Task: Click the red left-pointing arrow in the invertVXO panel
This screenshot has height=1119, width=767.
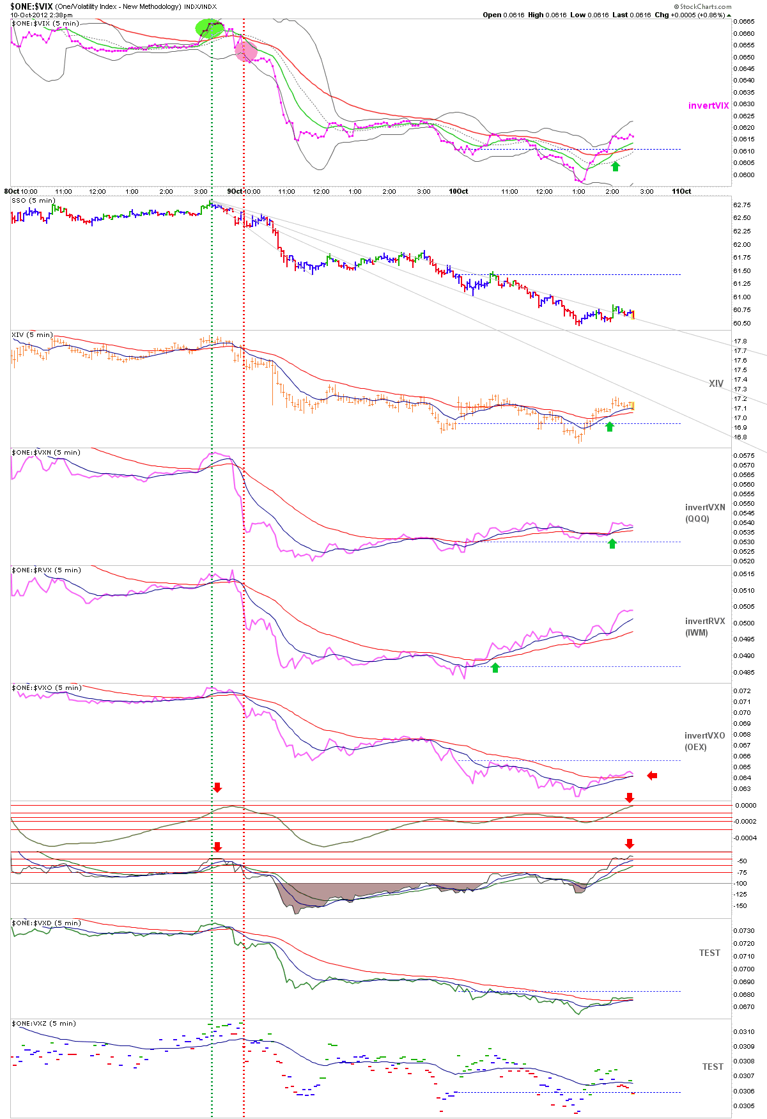Action: 652,776
